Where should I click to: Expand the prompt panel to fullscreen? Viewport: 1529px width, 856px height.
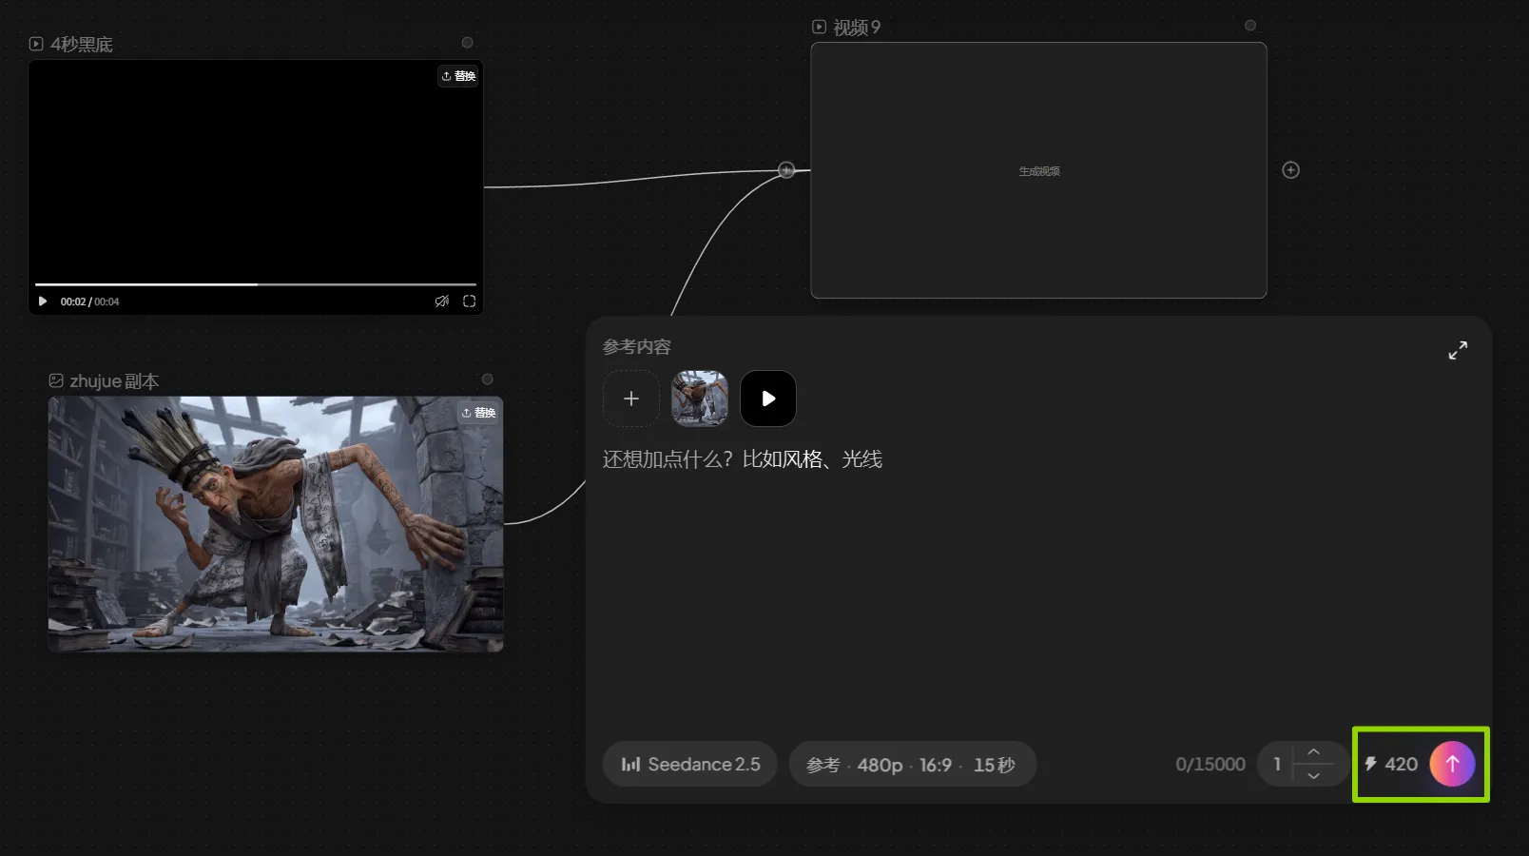pyautogui.click(x=1458, y=350)
